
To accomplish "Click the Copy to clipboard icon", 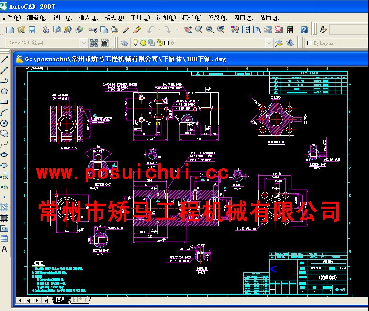I will 104,30.
